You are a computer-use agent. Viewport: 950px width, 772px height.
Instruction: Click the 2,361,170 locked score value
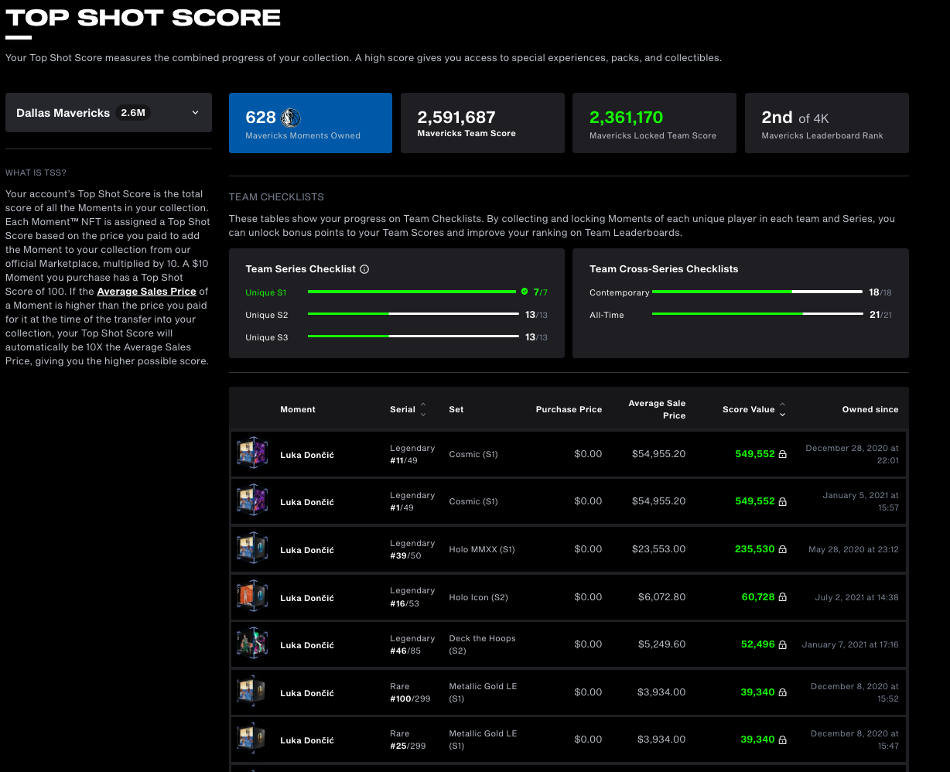626,118
